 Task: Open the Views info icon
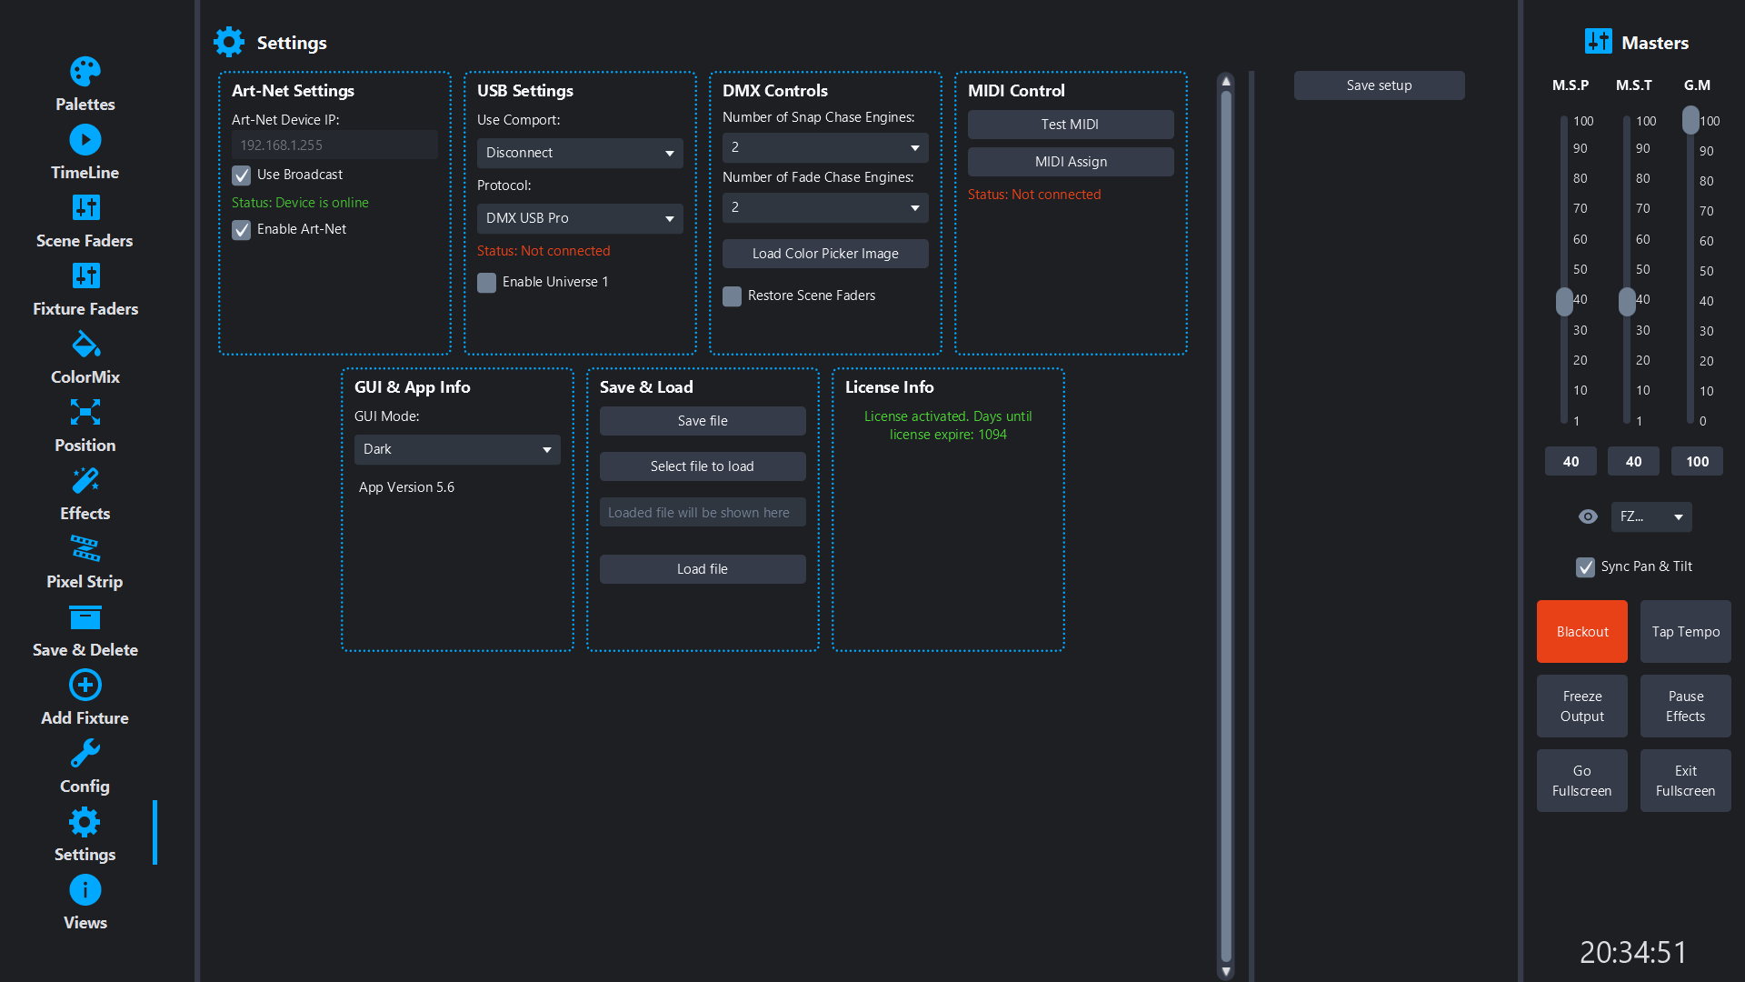pyautogui.click(x=85, y=889)
